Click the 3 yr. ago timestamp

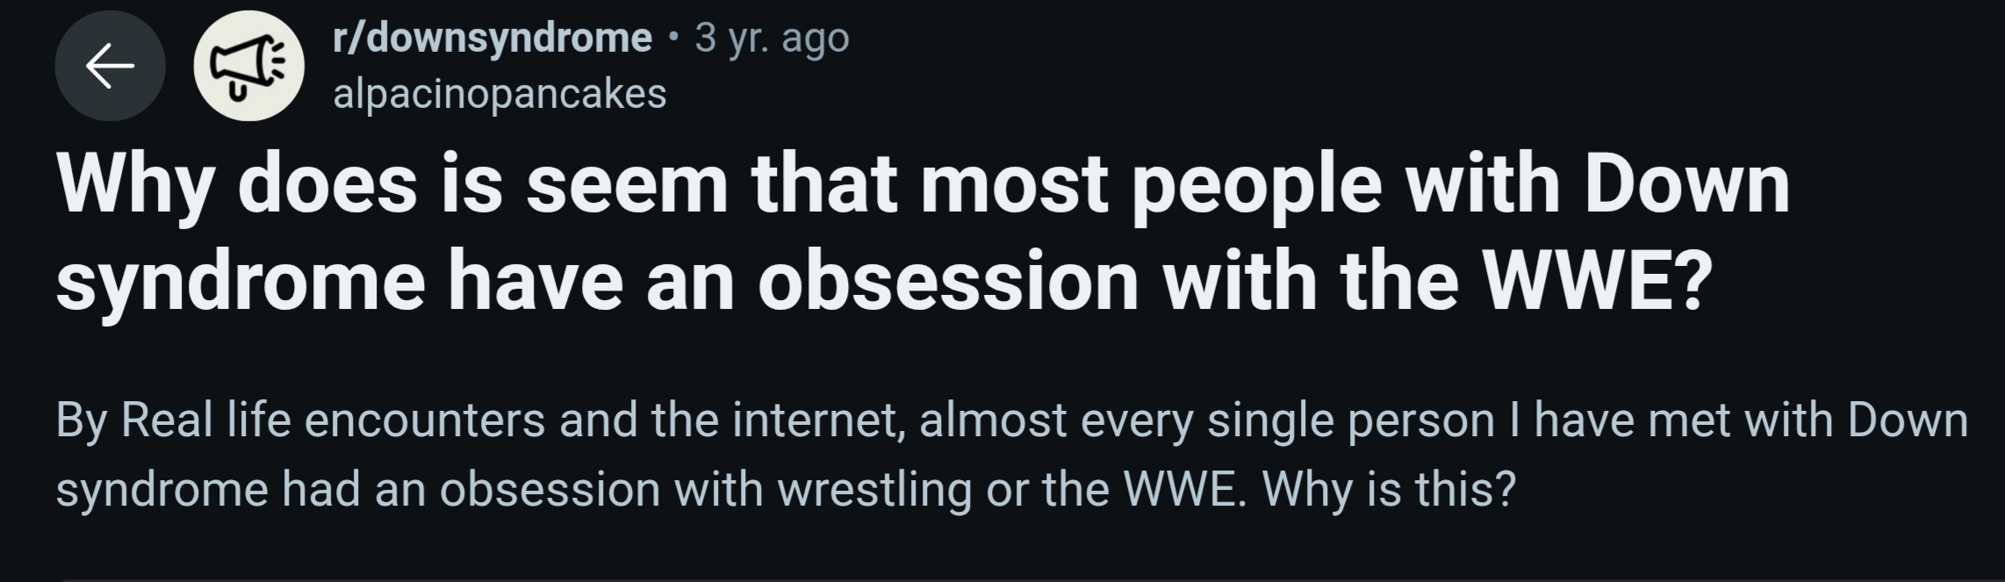[x=772, y=38]
